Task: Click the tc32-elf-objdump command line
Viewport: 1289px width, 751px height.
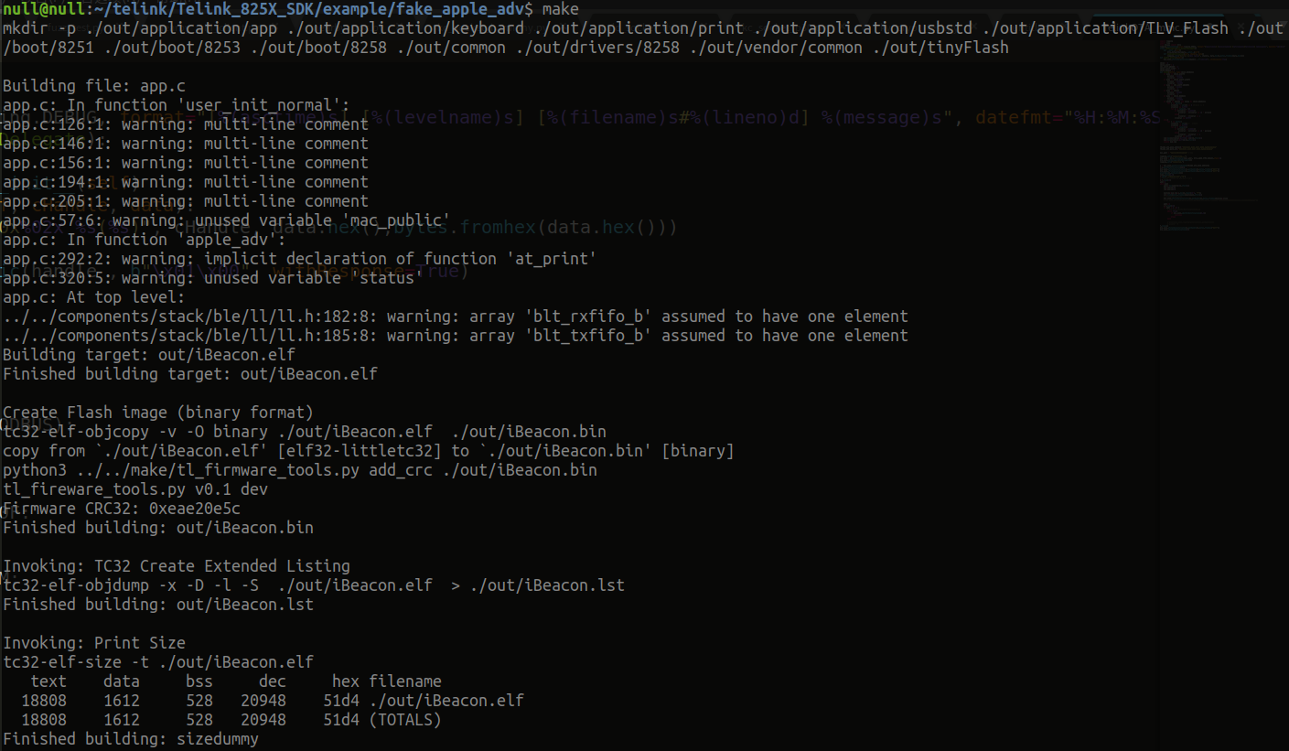Action: pos(313,585)
